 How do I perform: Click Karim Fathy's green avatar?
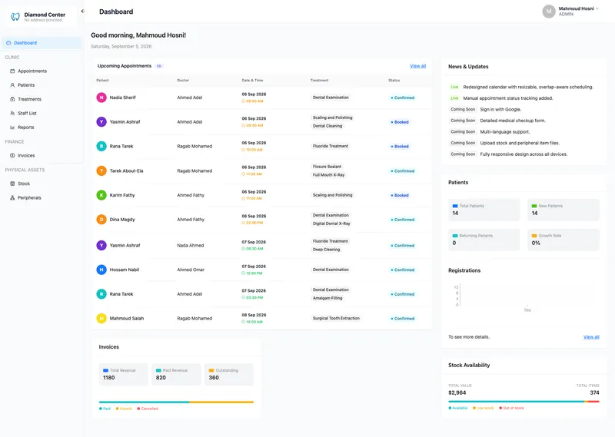[x=101, y=195]
